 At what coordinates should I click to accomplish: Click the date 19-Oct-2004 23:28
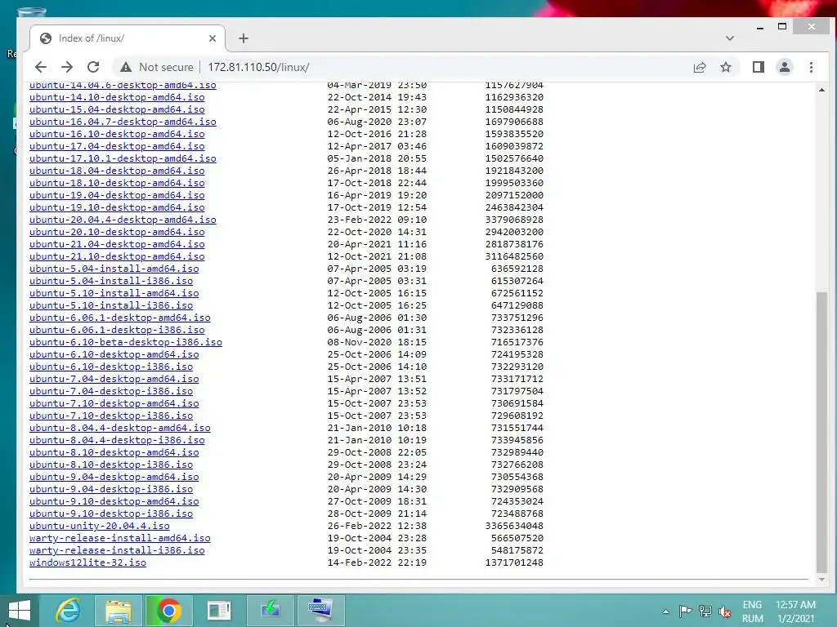point(377,539)
